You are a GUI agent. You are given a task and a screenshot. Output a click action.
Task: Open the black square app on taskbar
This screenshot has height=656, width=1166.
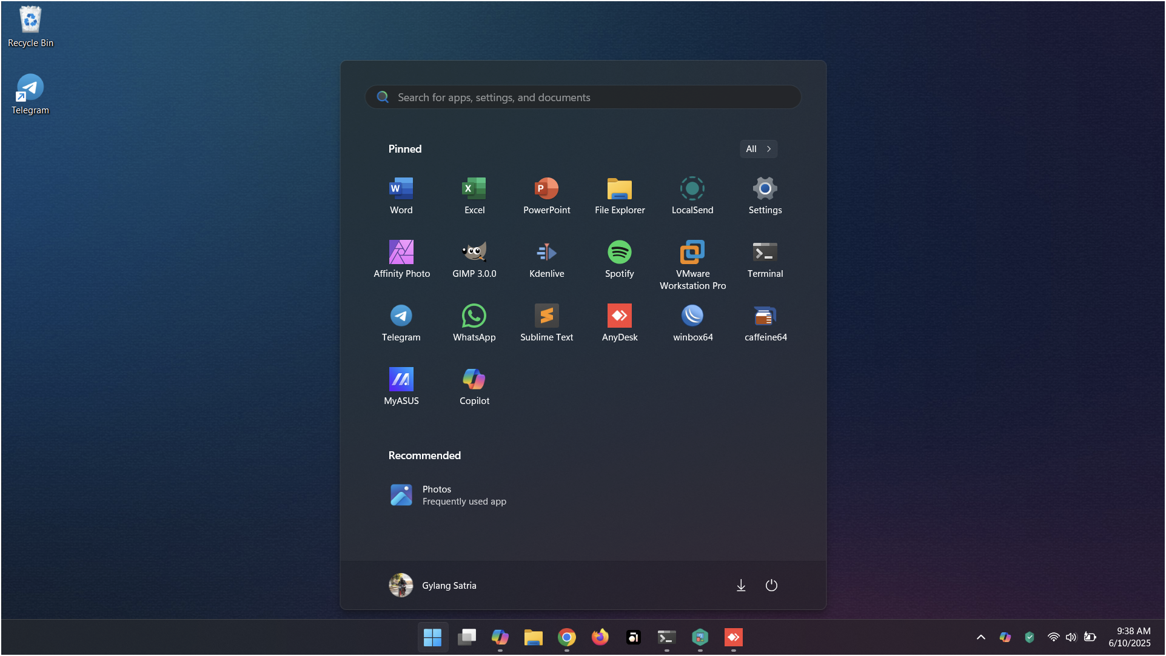click(x=633, y=637)
